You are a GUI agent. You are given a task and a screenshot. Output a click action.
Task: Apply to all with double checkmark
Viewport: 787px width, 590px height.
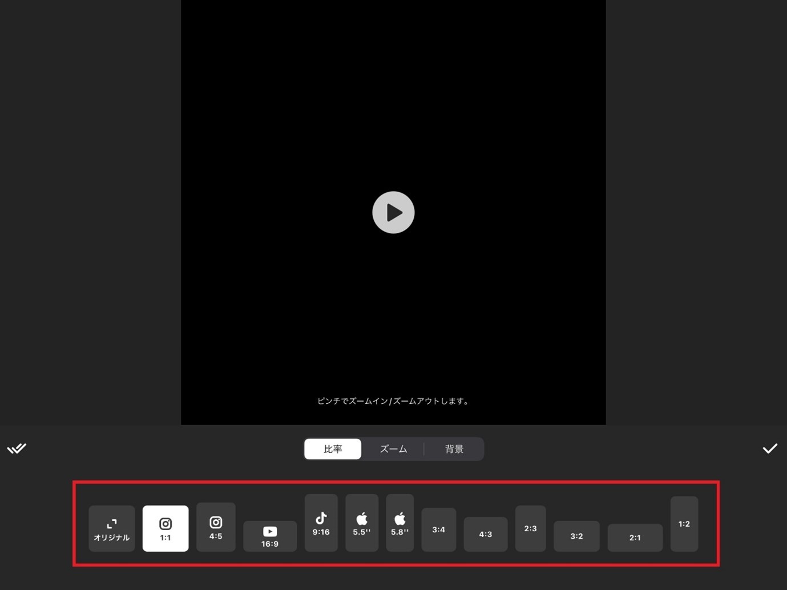coord(17,448)
